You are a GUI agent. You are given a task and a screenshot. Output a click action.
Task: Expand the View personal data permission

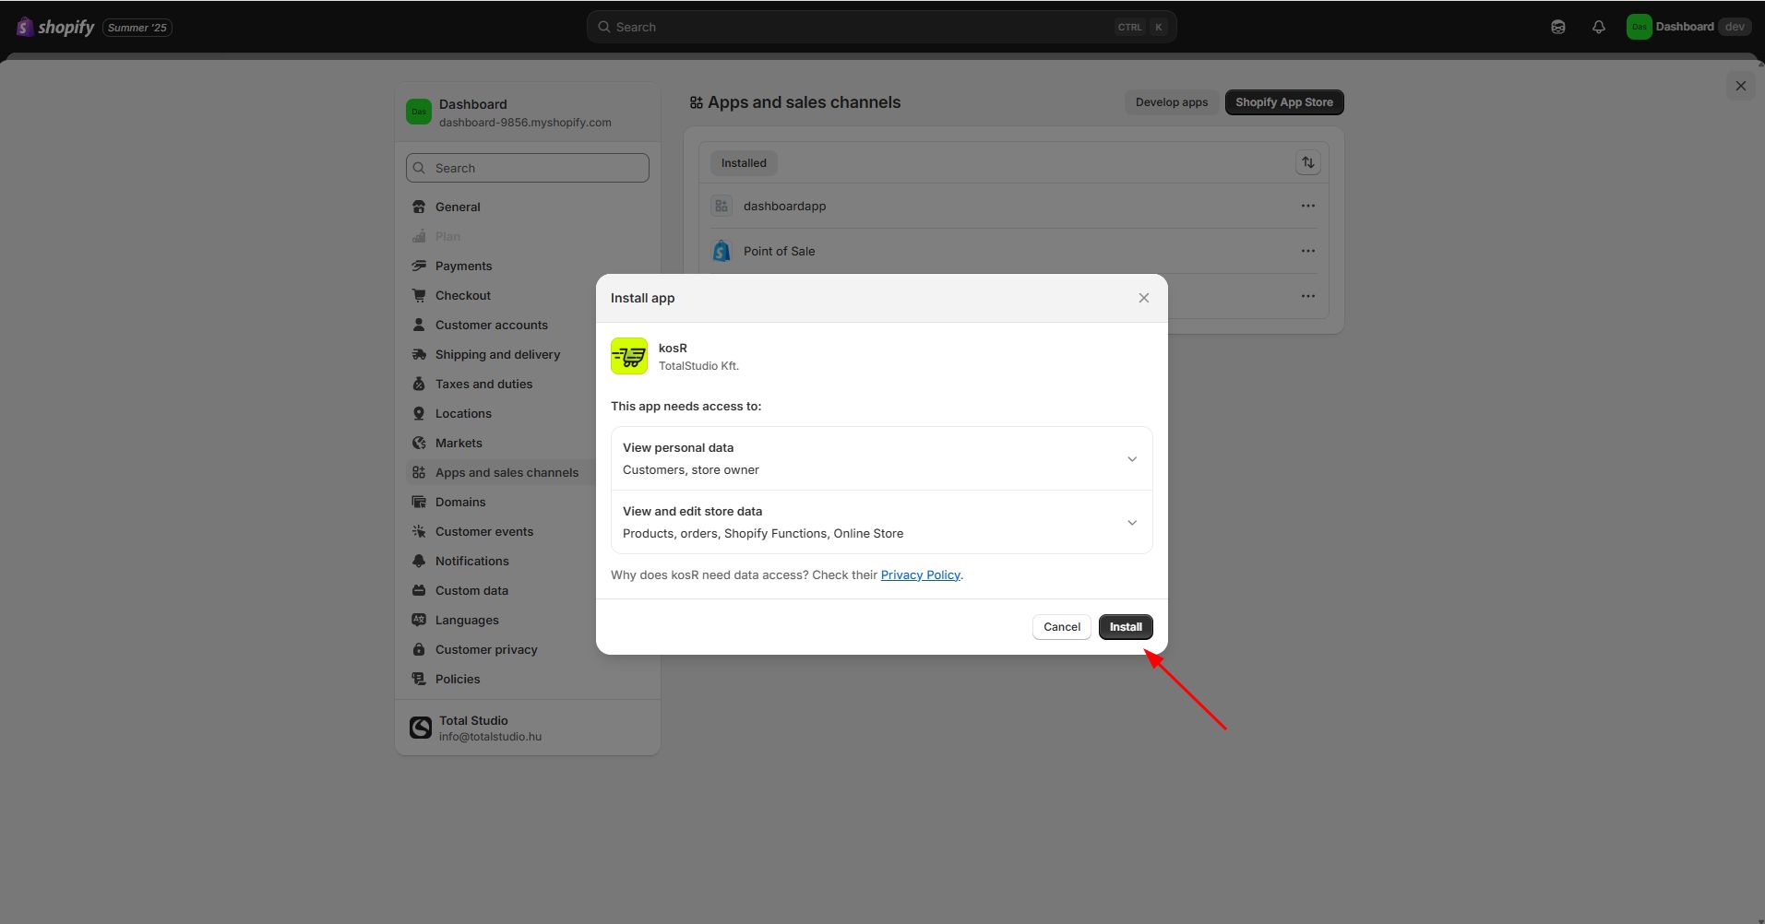[1131, 459]
